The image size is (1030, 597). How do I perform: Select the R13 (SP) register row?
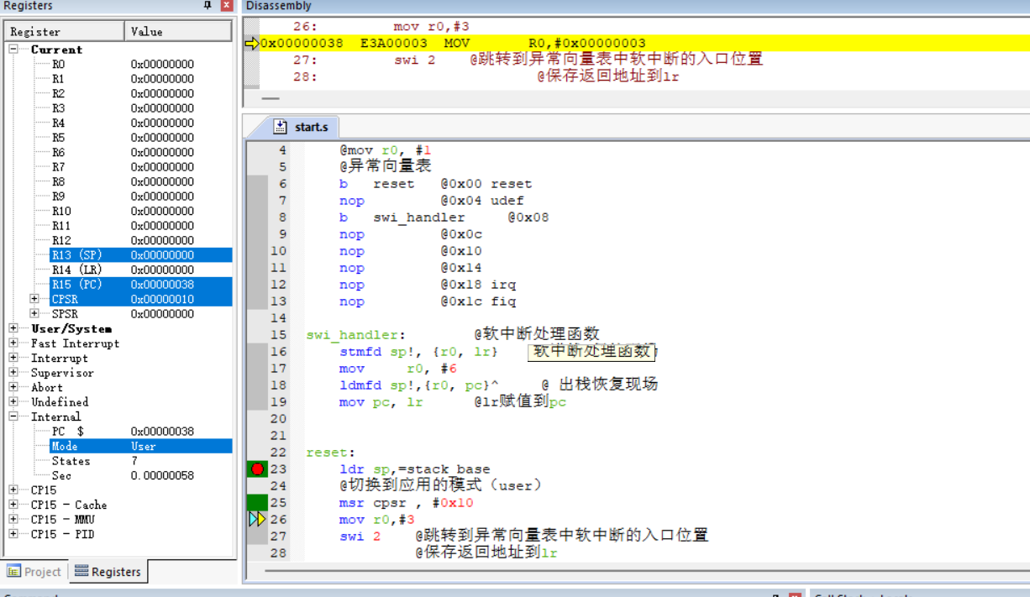[81, 255]
